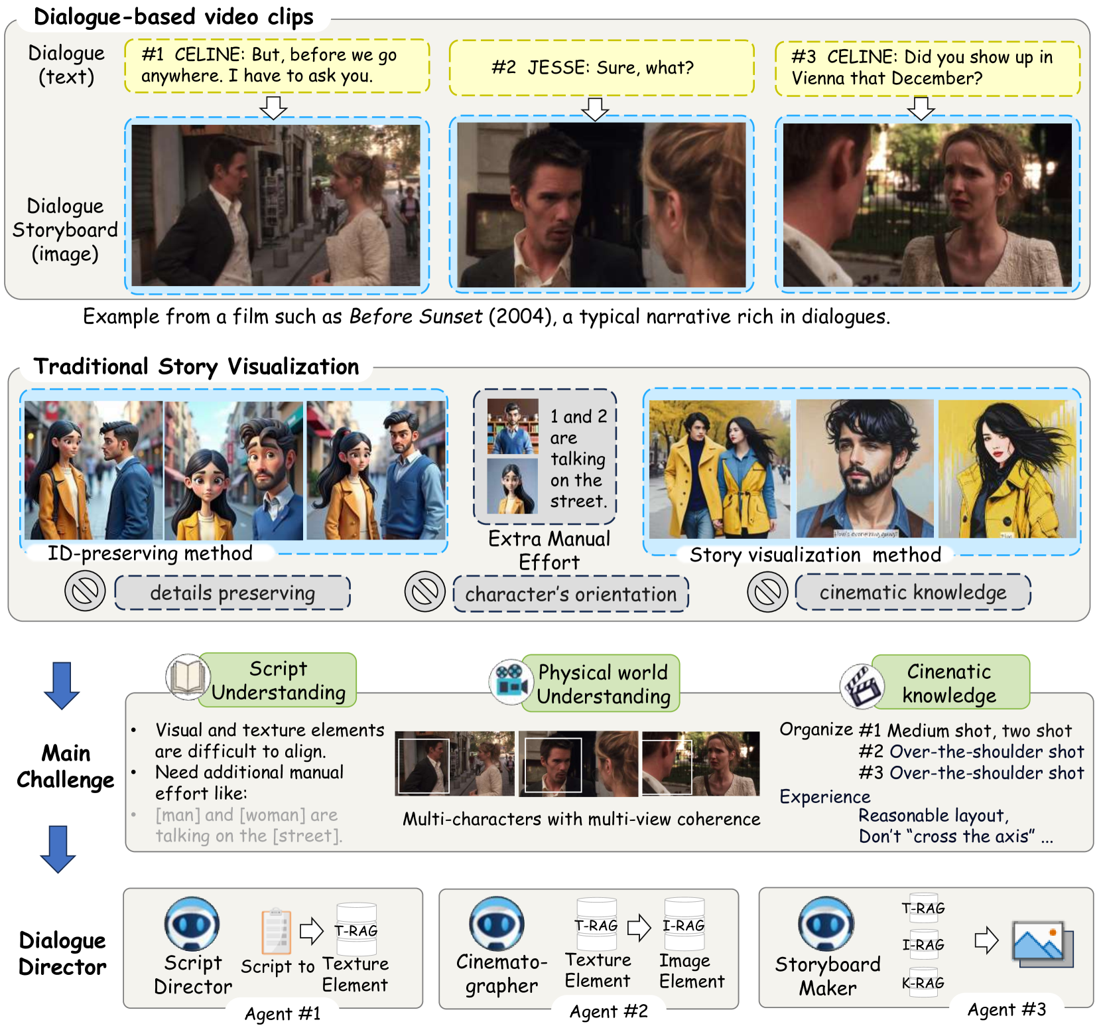The image size is (1101, 1030).
Task: Select the man avatar thumbnail in the Extra Manual Effort box
Action: [513, 426]
